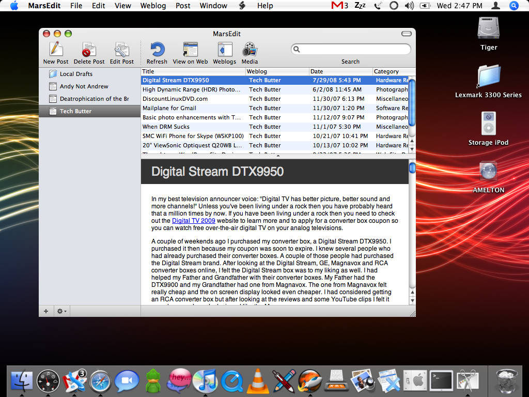This screenshot has width=529, height=397.
Task: Click the preview pane scroll down arrow
Action: click(x=412, y=300)
